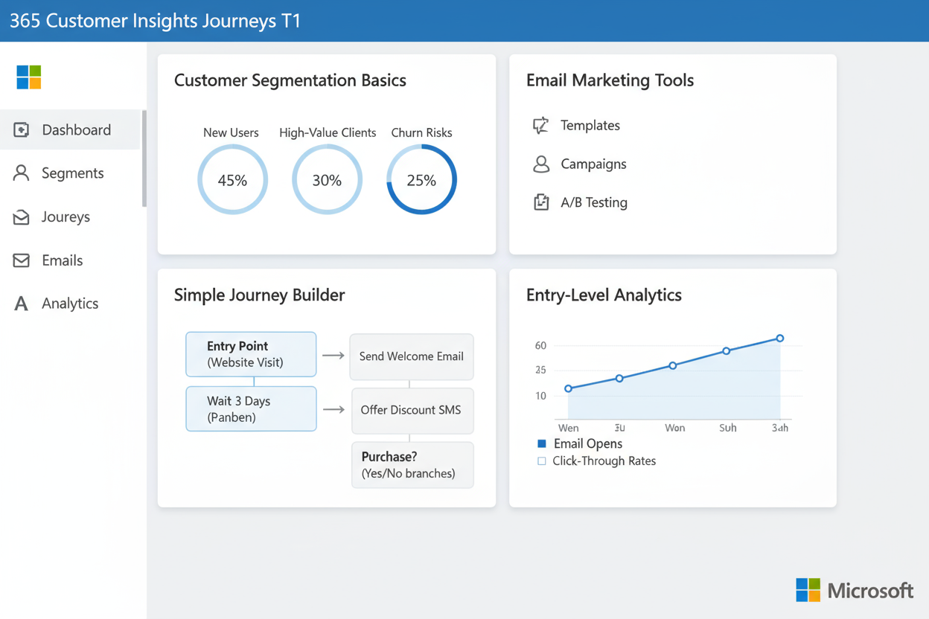
Task: Enable the Click-Through Rates series
Action: [x=542, y=461]
